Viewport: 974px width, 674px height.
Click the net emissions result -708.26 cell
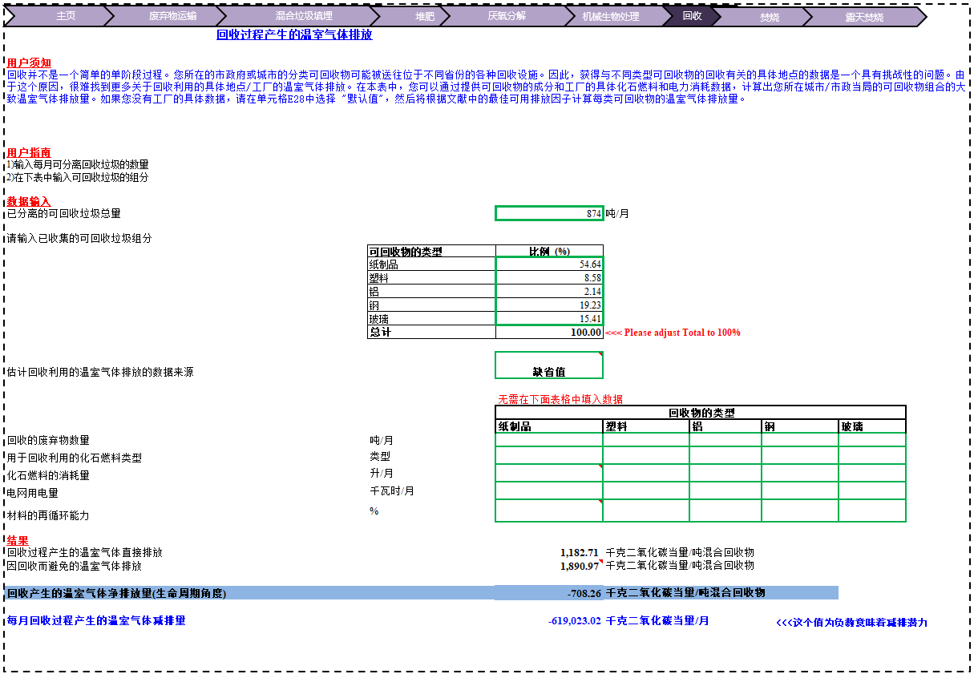tap(549, 593)
